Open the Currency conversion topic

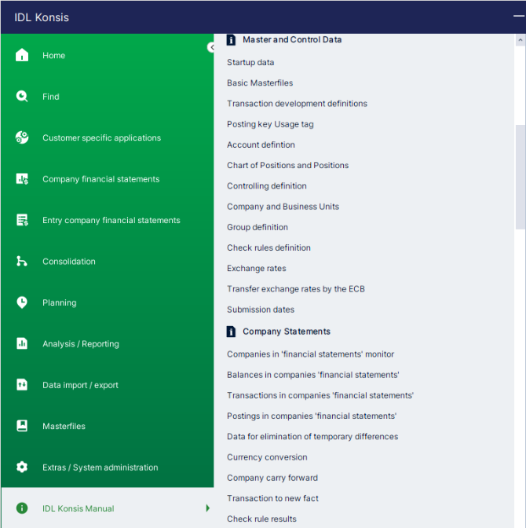tap(267, 457)
